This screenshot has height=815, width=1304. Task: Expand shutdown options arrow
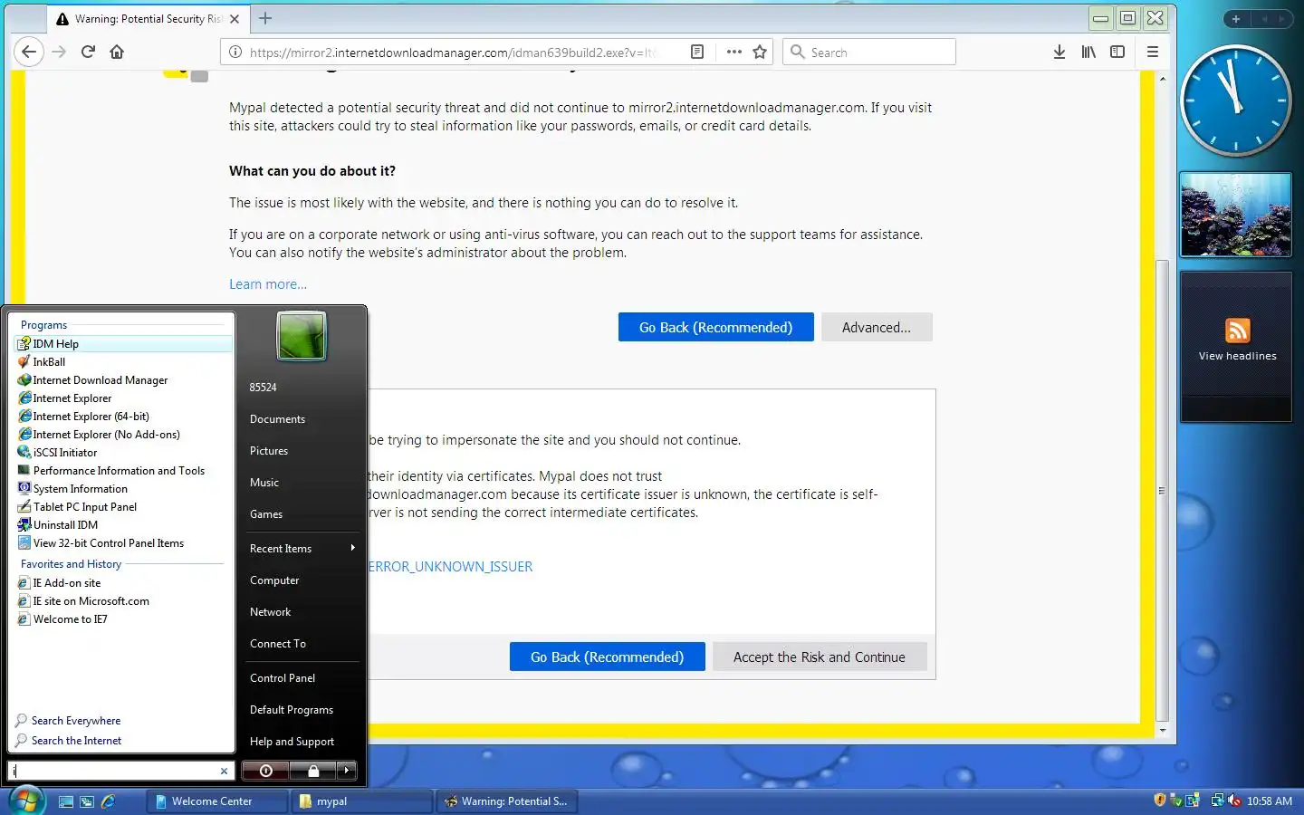[347, 771]
